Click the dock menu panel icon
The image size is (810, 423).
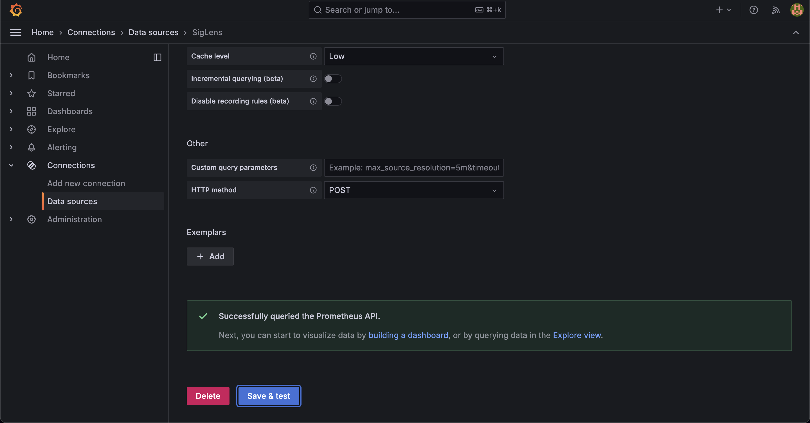[157, 57]
